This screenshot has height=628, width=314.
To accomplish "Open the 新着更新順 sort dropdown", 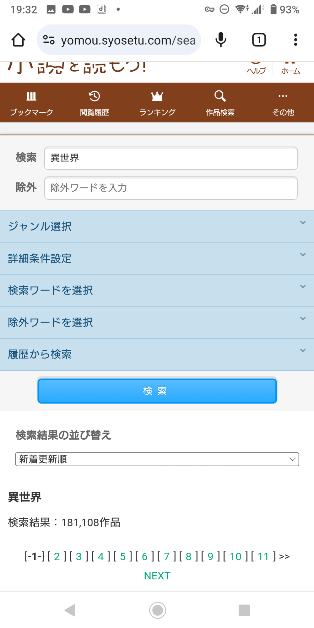I will (x=157, y=459).
